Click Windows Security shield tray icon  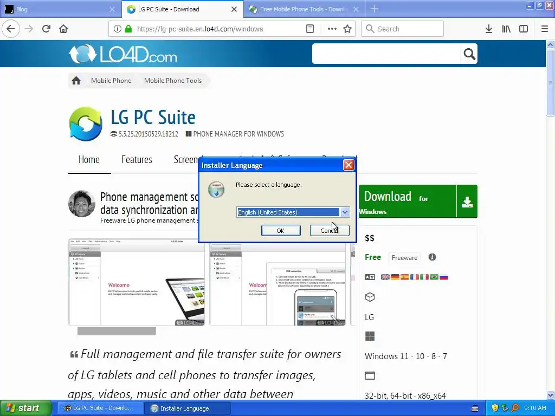pyautogui.click(x=495, y=408)
